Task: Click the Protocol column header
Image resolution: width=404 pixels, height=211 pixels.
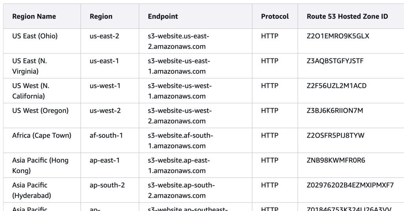Action: (275, 17)
